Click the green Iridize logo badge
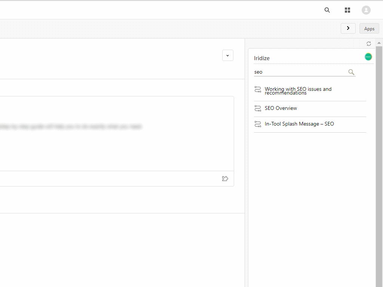This screenshot has width=383, height=287. (x=368, y=57)
